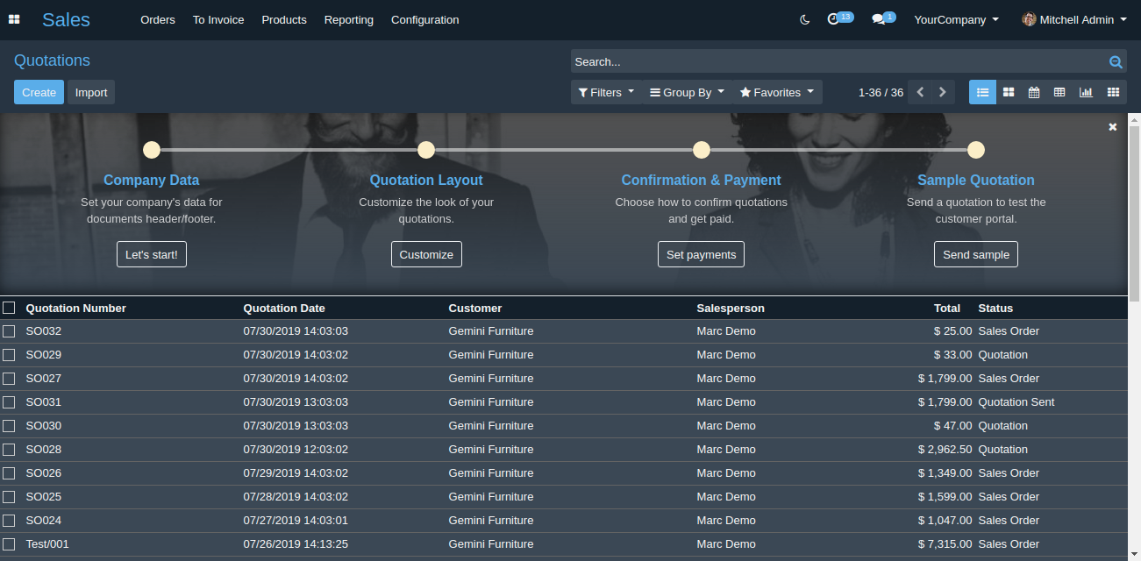Click the Confirmation & Payment step circle

pyautogui.click(x=702, y=150)
